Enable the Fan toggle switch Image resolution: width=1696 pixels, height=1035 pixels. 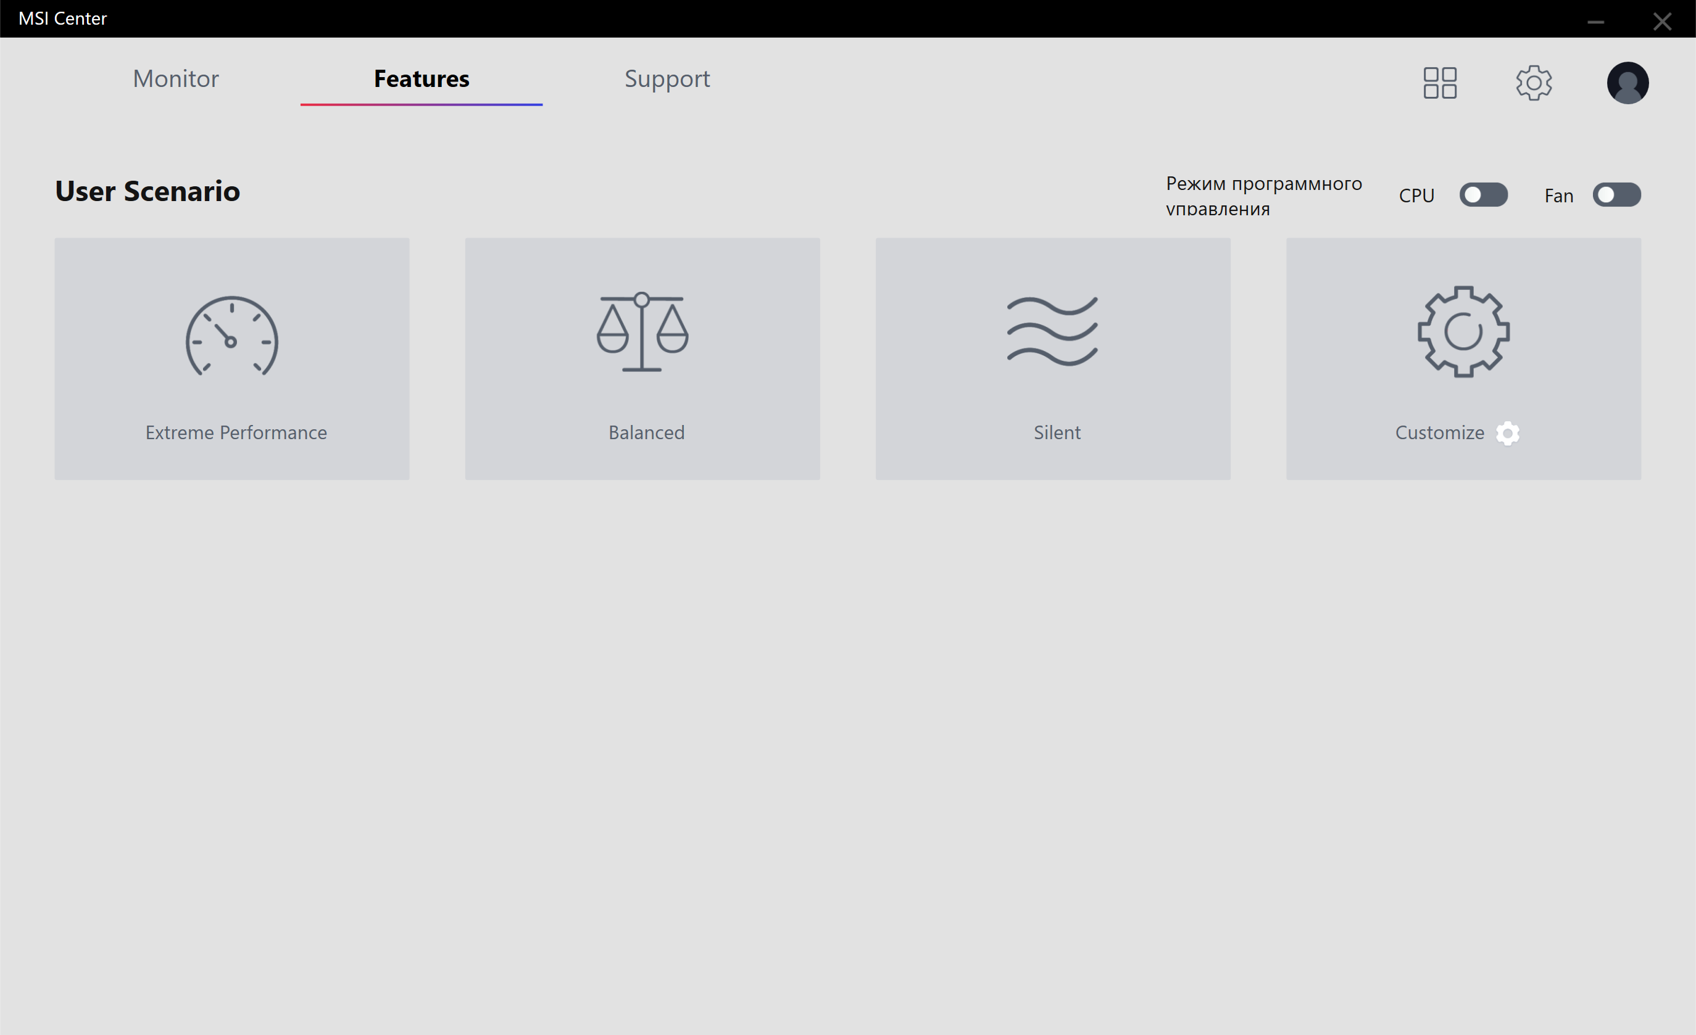pyautogui.click(x=1616, y=196)
